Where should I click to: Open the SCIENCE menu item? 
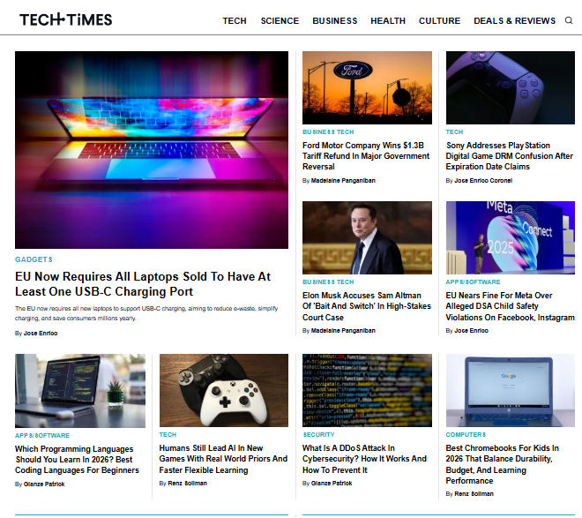[280, 21]
